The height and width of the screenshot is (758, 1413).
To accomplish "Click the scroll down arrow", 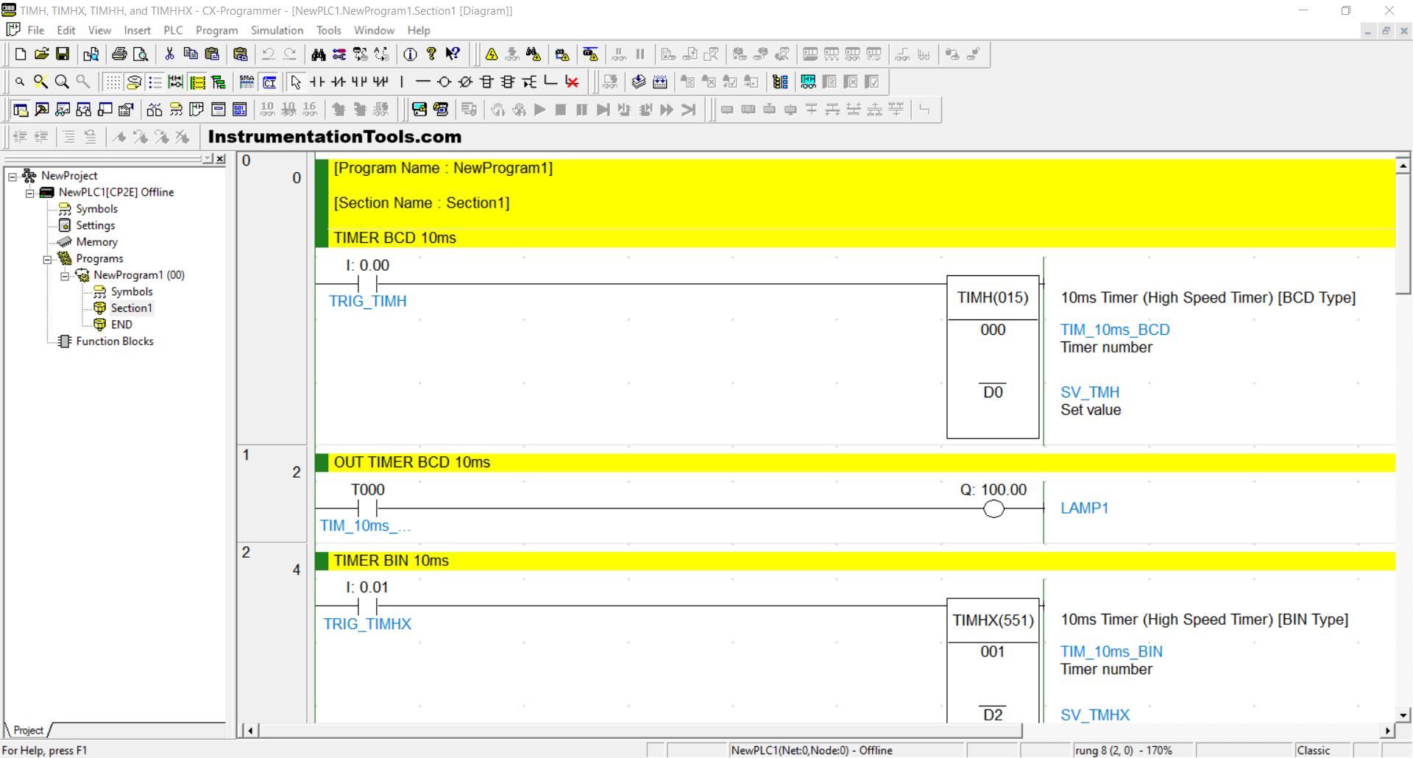I will click(x=1403, y=715).
